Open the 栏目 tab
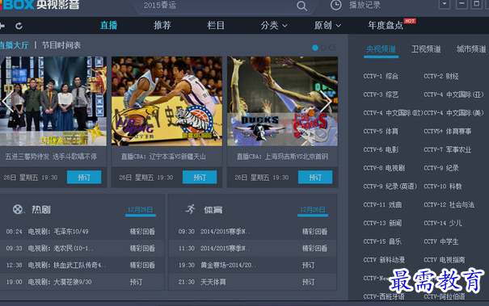Image resolution: width=489 pixels, height=306 pixels. click(216, 26)
